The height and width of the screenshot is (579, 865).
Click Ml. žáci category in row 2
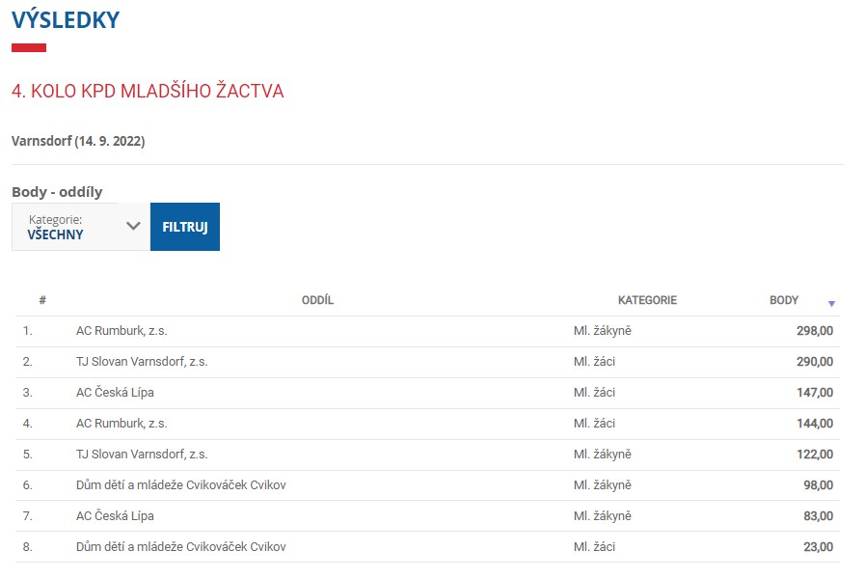594,362
